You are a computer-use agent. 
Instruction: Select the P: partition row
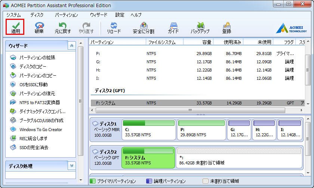click(197, 54)
